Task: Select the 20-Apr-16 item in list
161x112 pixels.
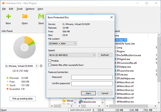Action: (121, 40)
